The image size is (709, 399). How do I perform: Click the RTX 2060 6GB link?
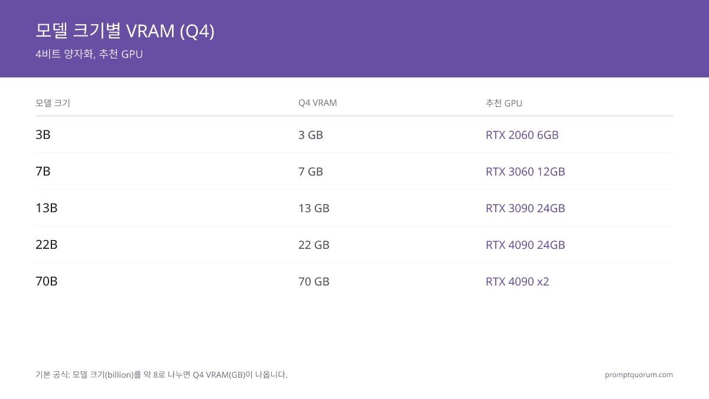click(x=522, y=135)
